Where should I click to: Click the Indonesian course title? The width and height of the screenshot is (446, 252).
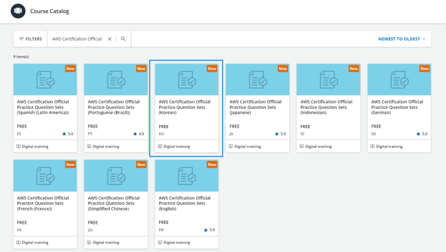pos(327,107)
